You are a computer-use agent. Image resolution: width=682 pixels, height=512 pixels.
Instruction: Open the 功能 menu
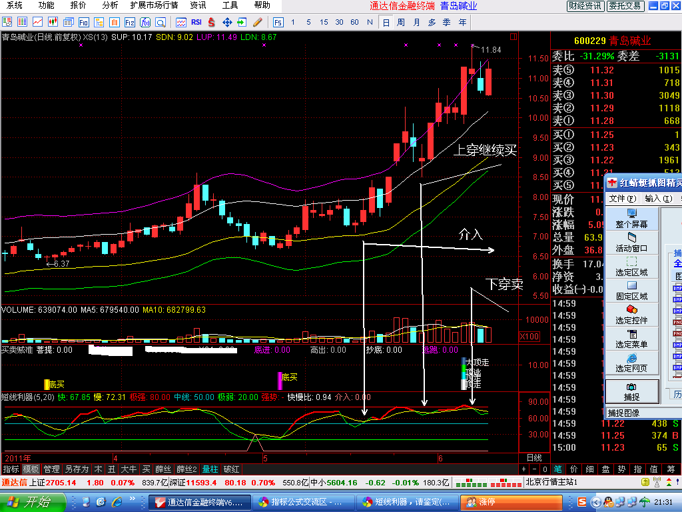coord(46,5)
